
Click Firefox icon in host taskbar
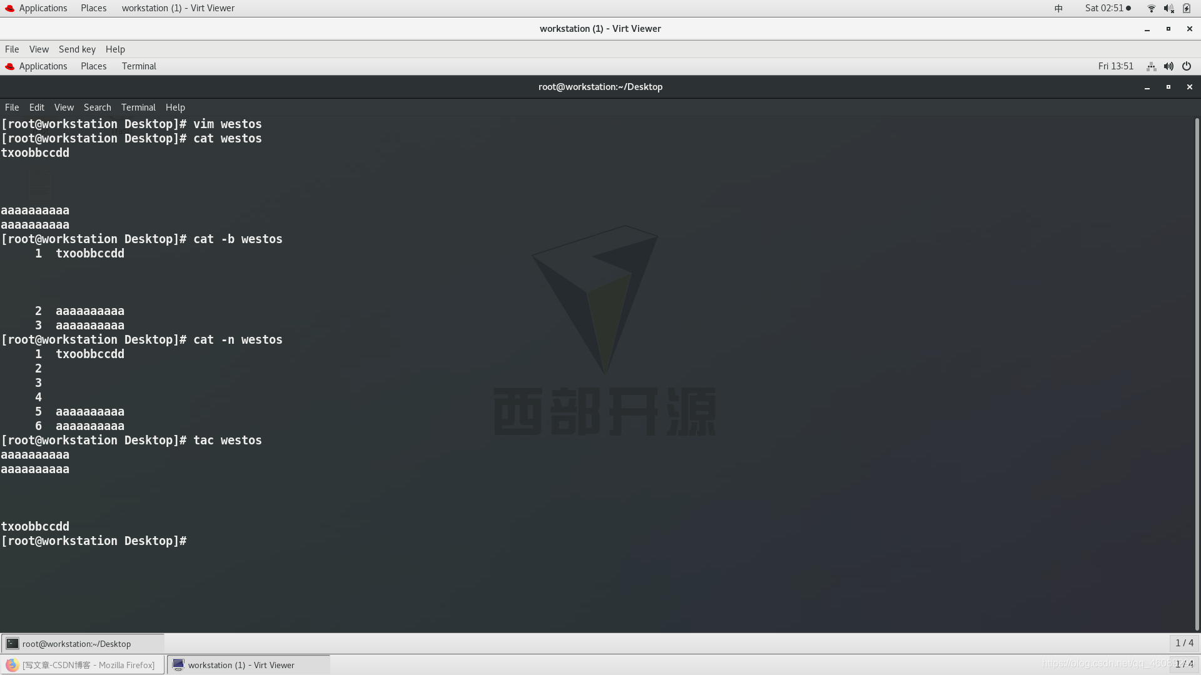coord(12,665)
